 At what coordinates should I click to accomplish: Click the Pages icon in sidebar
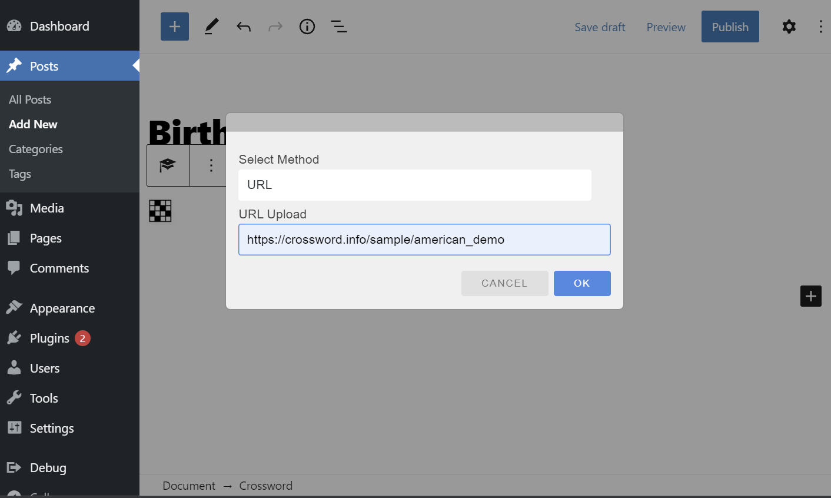point(14,238)
